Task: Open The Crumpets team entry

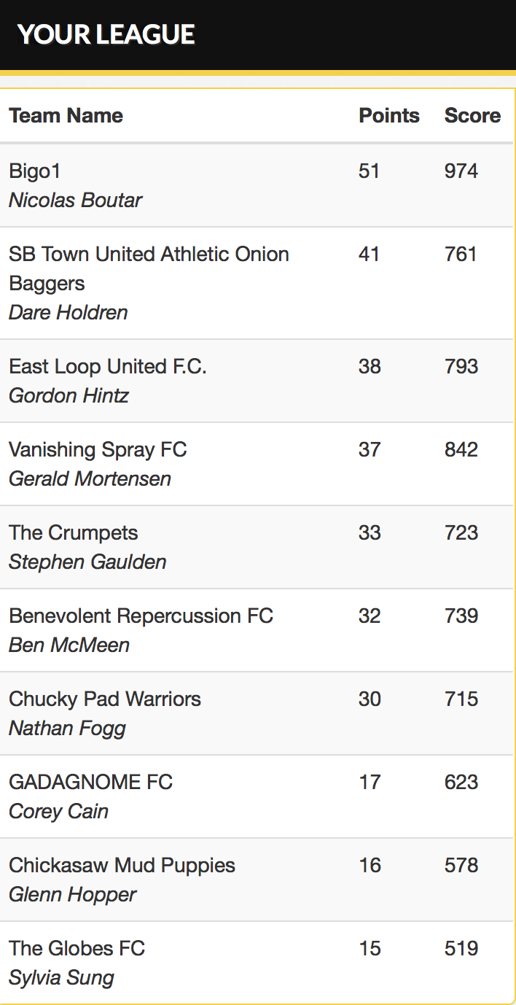Action: coord(73,532)
